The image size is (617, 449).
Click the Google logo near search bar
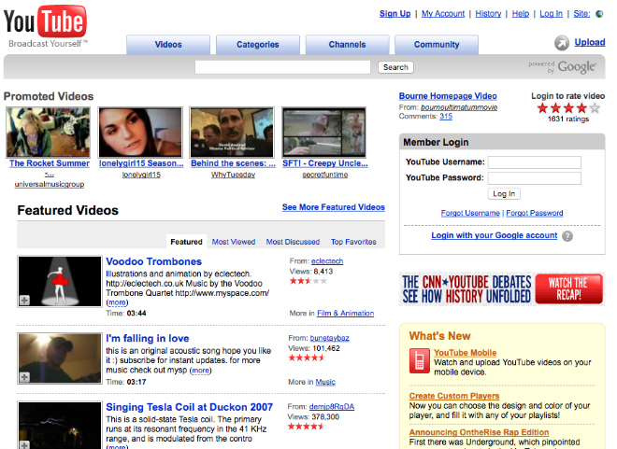pyautogui.click(x=576, y=67)
